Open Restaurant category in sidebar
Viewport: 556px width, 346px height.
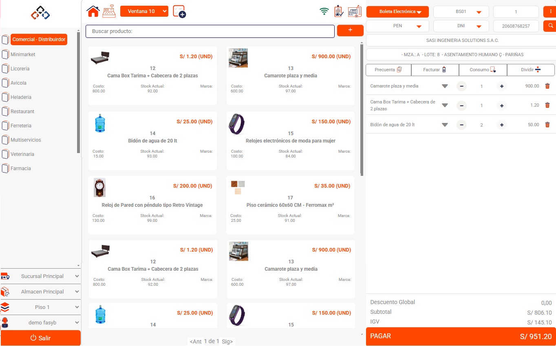point(22,111)
